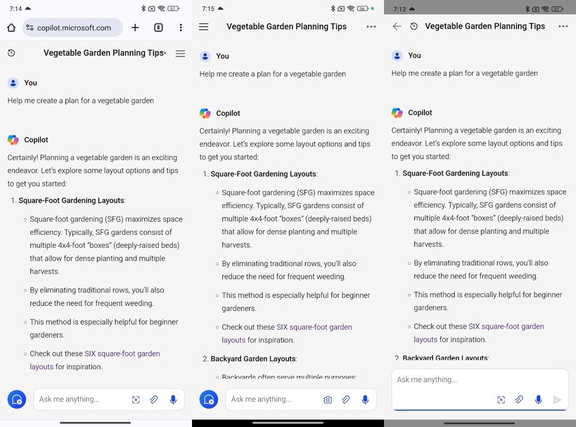Open chat history icon in left screen
The height and width of the screenshot is (427, 576).
coord(11,53)
